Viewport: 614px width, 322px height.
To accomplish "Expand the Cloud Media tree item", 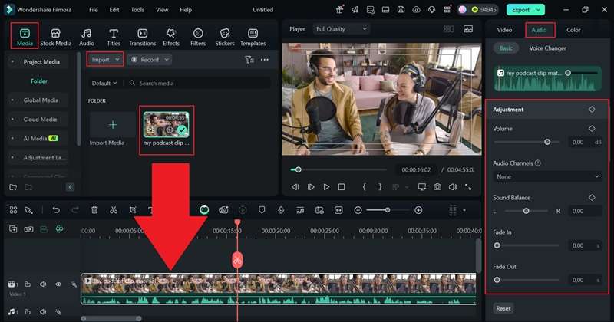I will (x=12, y=120).
